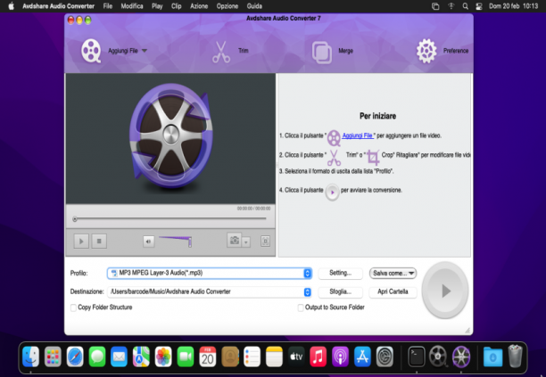Viewport: 546px width, 377px height.
Task: Open Spotlight search in menu bar
Action: click(x=465, y=6)
